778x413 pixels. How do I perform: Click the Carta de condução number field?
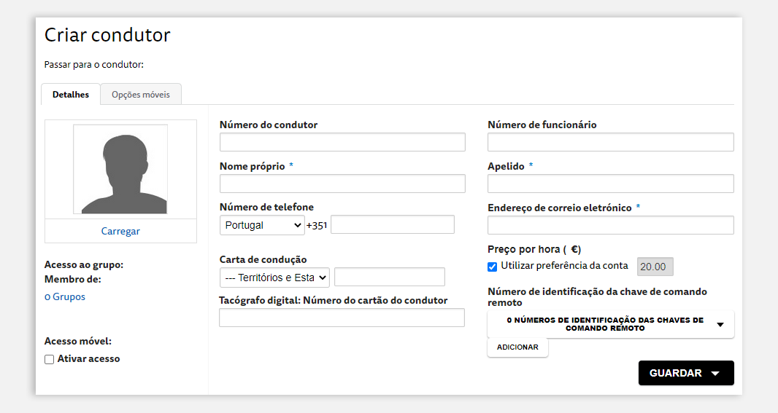pyautogui.click(x=390, y=277)
